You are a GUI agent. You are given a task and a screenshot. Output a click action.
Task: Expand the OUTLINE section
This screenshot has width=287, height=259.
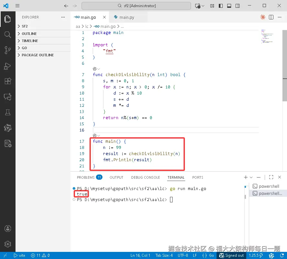coord(43,34)
